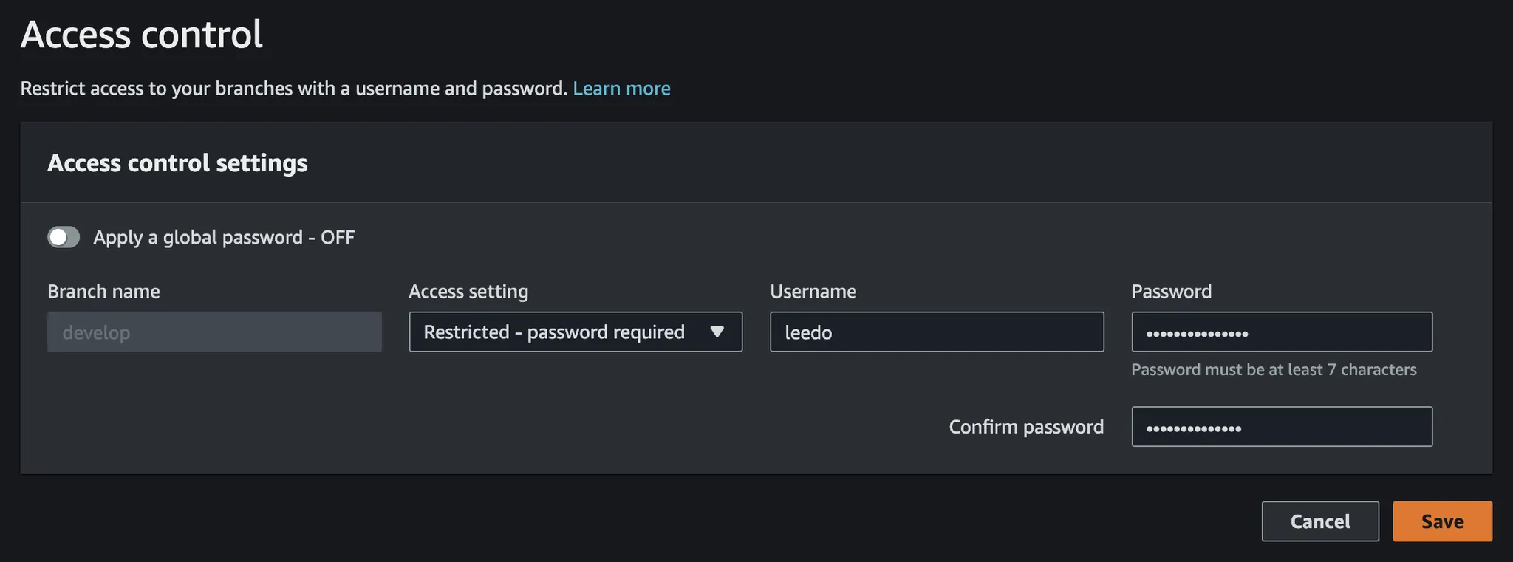
Task: Click the Confirm password label
Action: point(1025,427)
